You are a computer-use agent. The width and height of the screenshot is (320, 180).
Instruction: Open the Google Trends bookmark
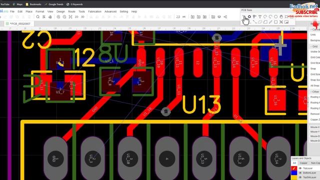pyautogui.click(x=54, y=4)
